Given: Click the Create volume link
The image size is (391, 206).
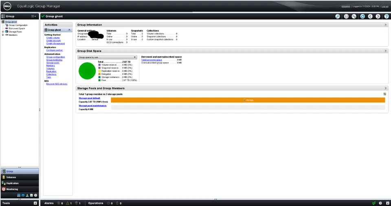Looking at the screenshot, I should tap(53, 38).
